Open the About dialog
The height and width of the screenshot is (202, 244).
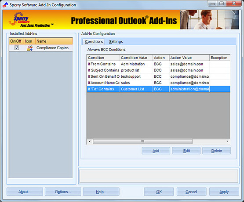25,192
